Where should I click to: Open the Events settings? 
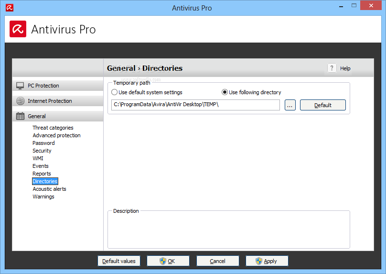coord(41,166)
